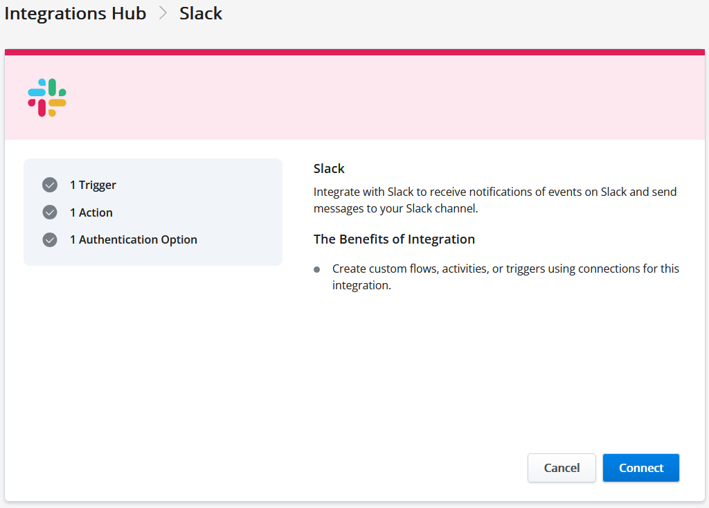
Task: Click the bold Slack heading in description
Action: click(x=329, y=168)
